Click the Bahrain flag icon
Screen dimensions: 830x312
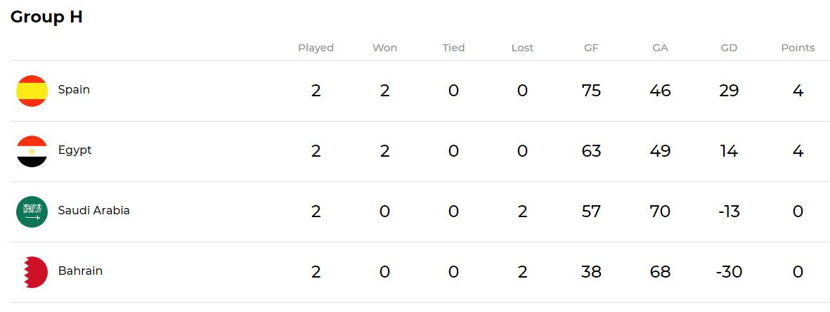coord(32,272)
